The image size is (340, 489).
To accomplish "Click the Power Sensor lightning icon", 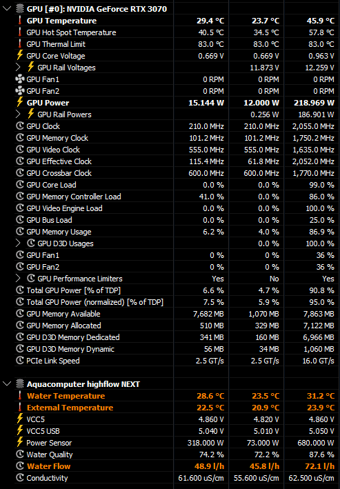I will click(x=20, y=443).
